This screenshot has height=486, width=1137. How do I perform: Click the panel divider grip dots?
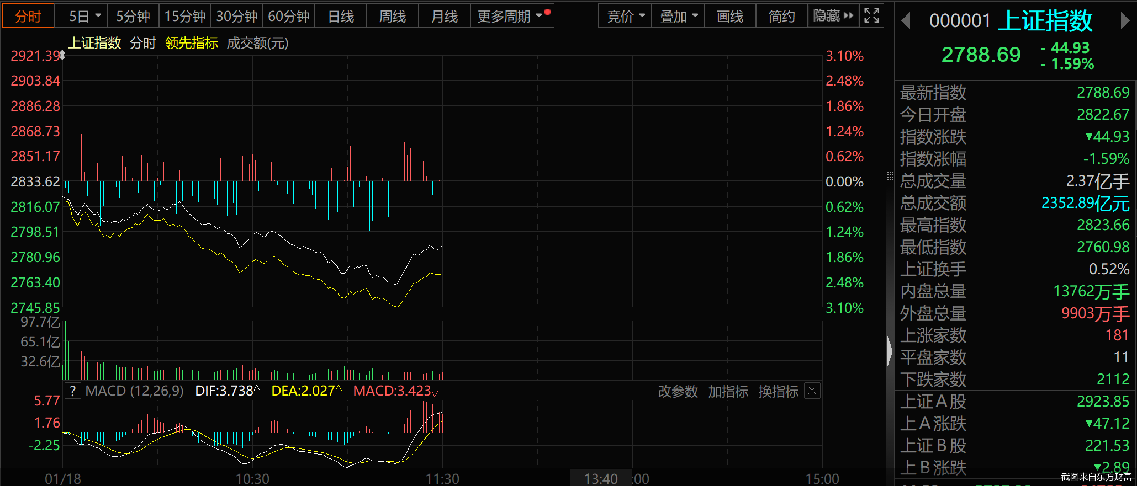pos(890,176)
